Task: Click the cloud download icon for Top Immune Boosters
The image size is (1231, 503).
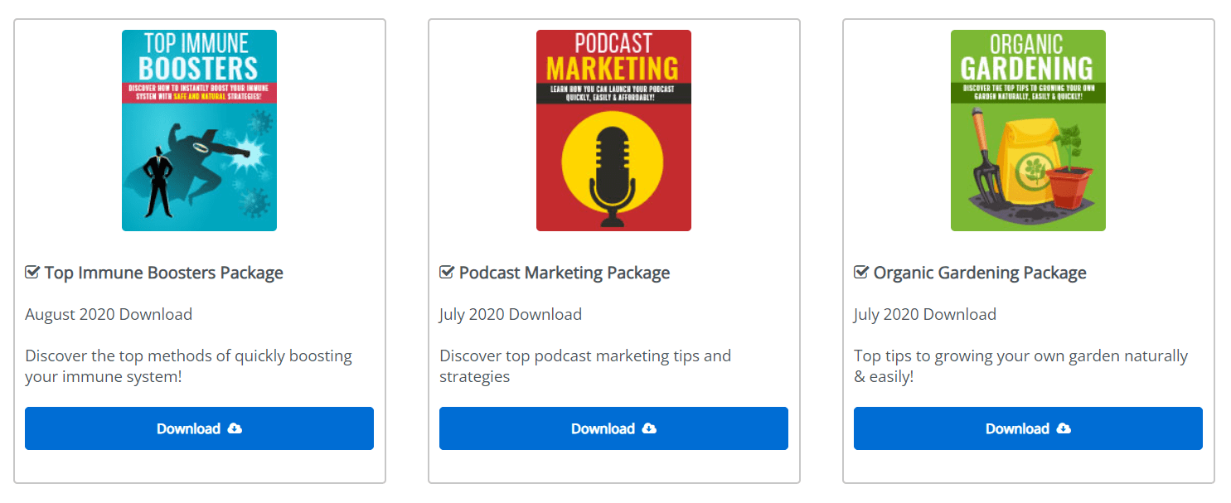Action: pos(235,428)
